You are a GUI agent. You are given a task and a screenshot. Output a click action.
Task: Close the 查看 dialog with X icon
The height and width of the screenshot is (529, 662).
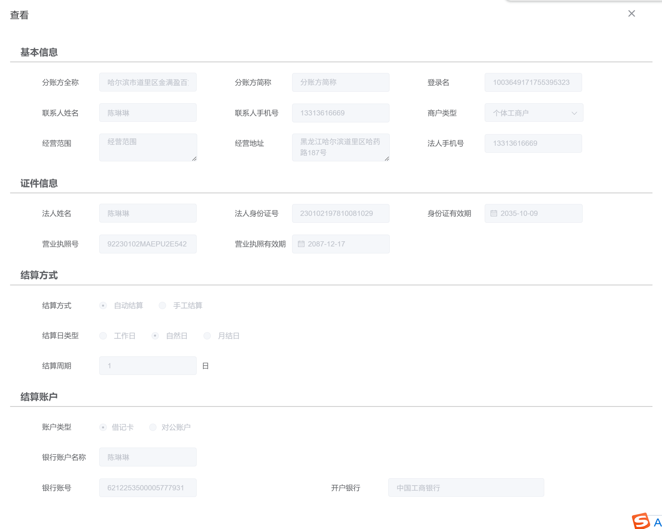pos(631,14)
